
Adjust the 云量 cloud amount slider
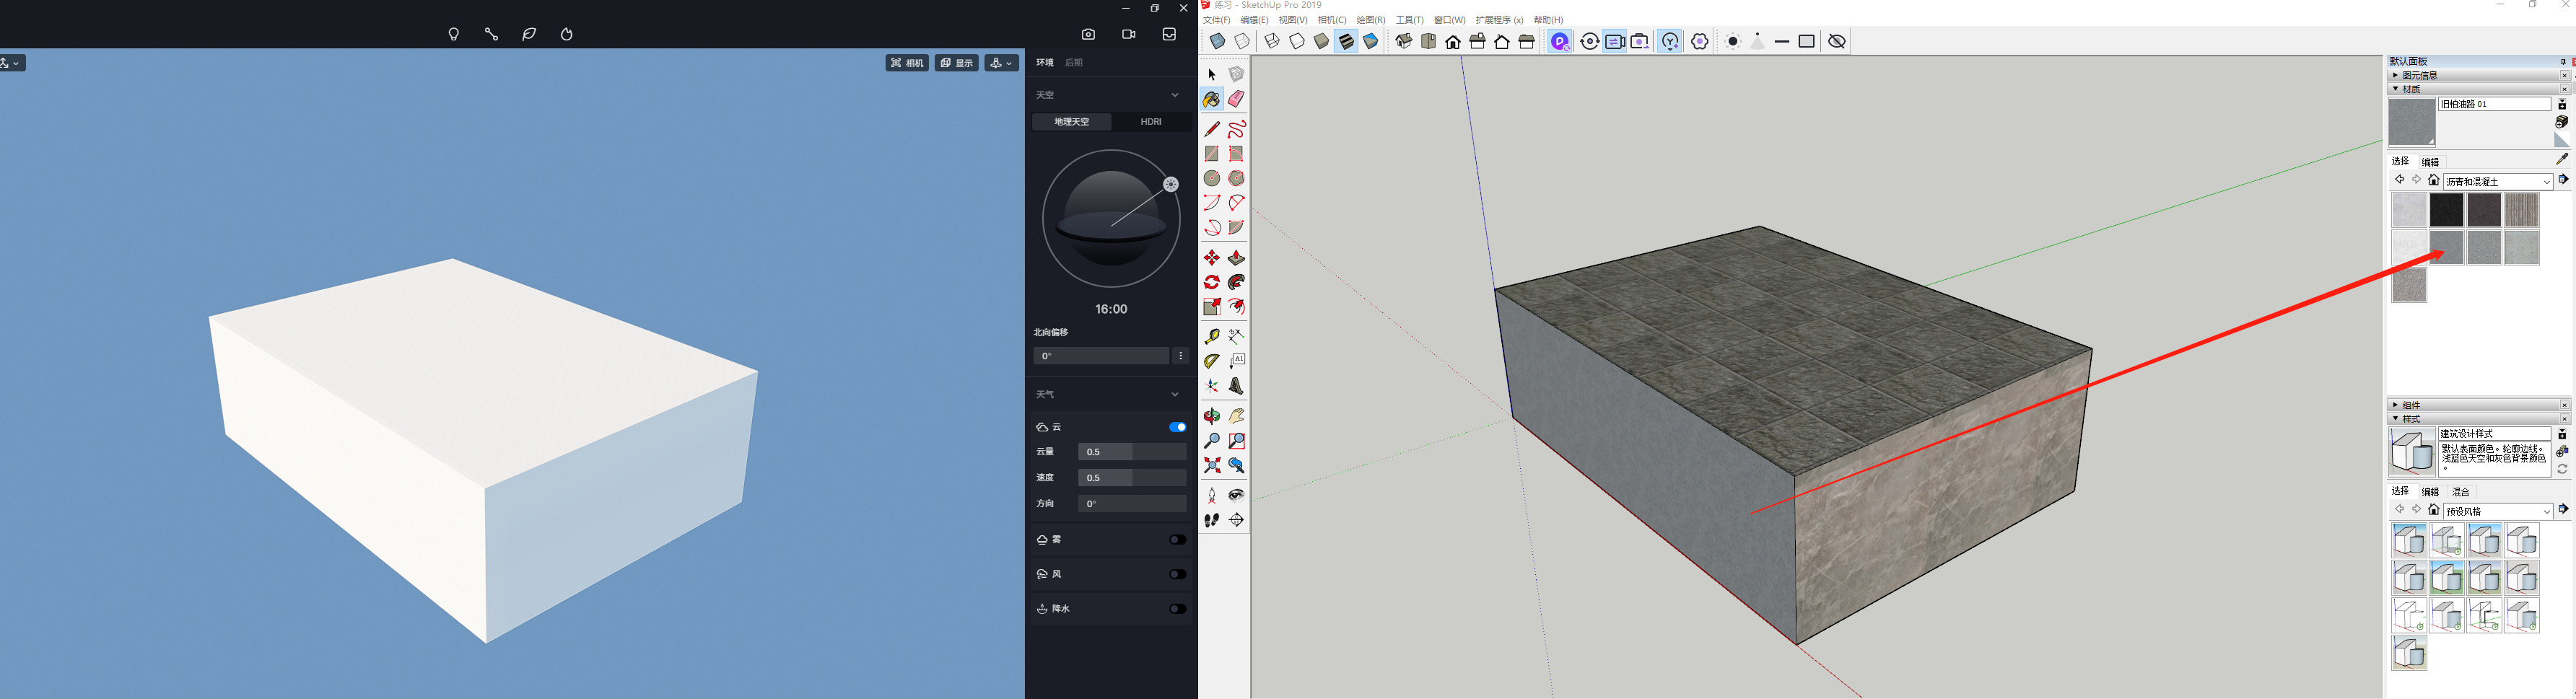click(1132, 452)
